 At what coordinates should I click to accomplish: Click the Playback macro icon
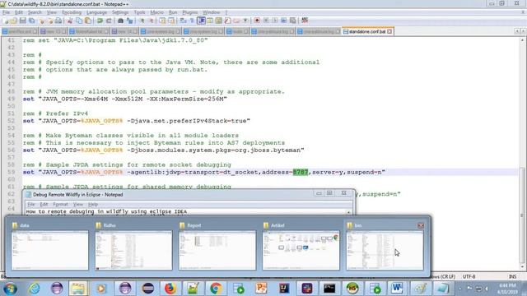pos(275,21)
